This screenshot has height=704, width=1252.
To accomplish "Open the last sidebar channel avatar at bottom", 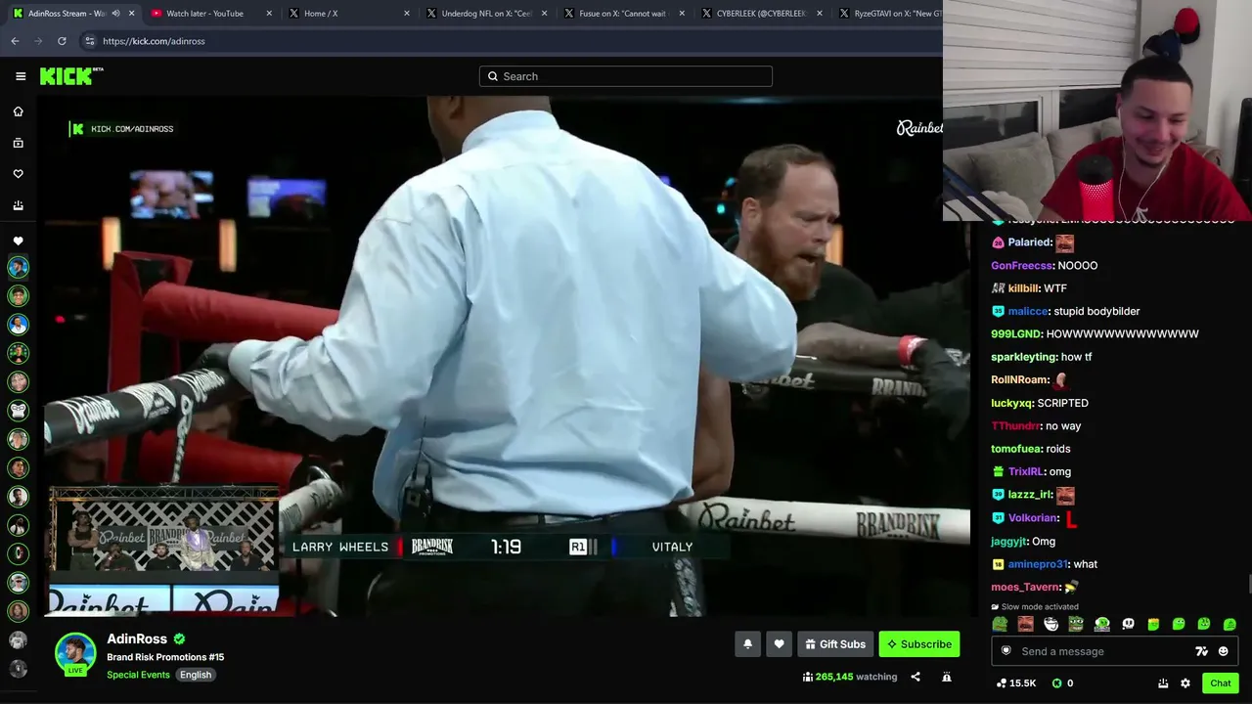I will 18,669.
